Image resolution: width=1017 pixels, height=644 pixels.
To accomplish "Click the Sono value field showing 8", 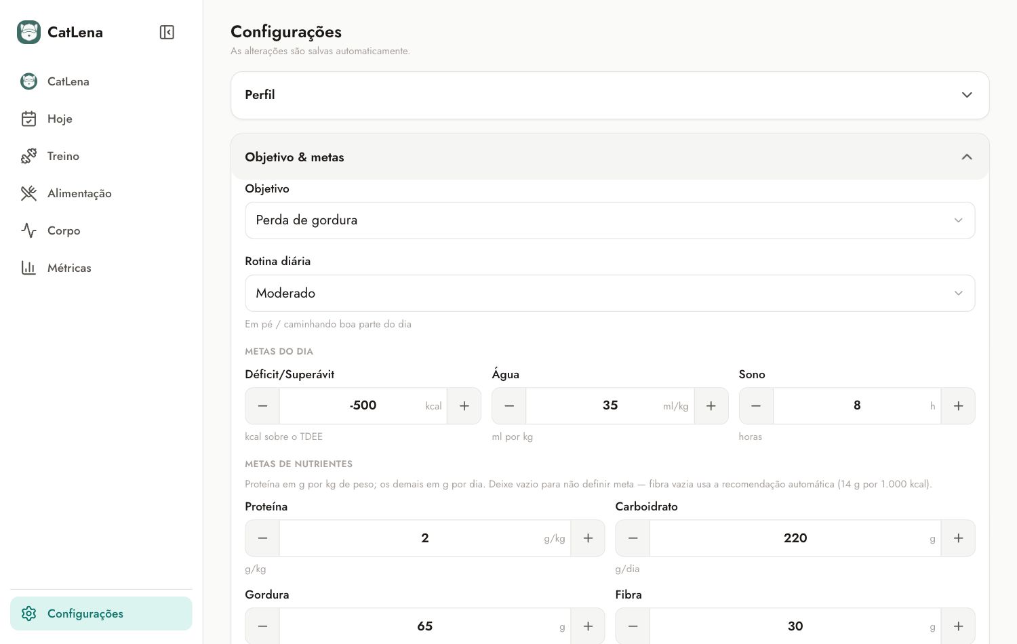I will (x=857, y=405).
